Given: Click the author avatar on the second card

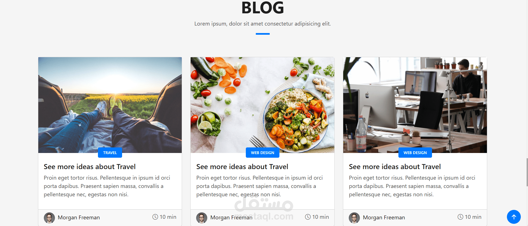Looking at the screenshot, I should [202, 218].
